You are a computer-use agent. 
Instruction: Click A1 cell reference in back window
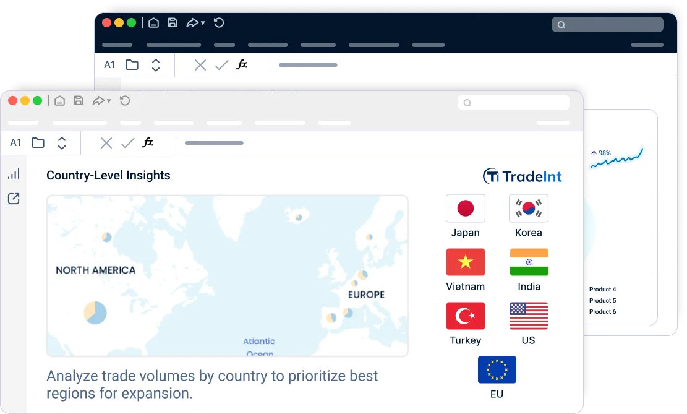109,65
